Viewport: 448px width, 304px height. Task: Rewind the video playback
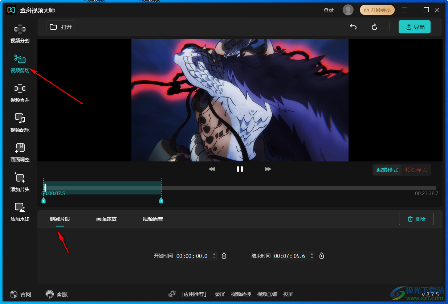(212, 169)
